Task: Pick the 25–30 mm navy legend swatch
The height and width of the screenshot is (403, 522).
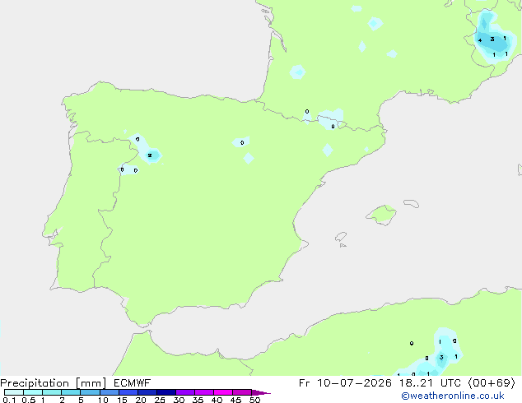Action: point(166,392)
